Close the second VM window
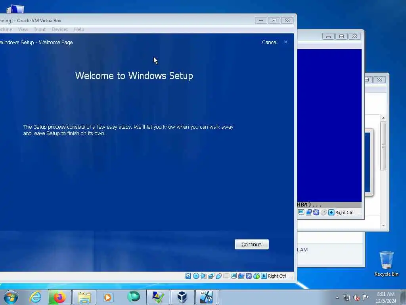Viewport: 406px width, 305px height. [355, 37]
